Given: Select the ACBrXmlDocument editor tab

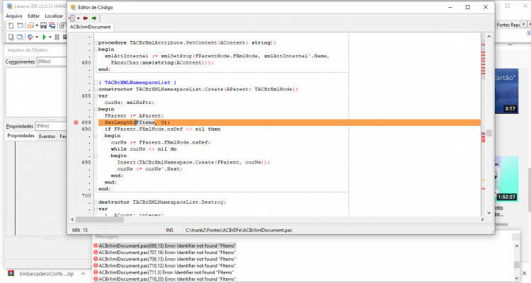Looking at the screenshot, I should 90,27.
